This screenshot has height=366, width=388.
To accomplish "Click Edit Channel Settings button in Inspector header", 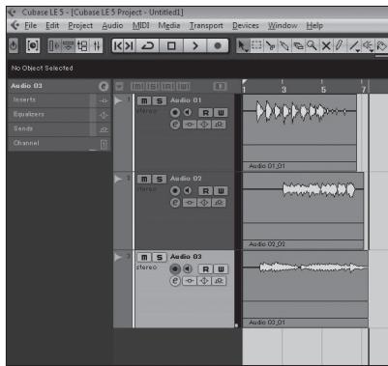I will pyautogui.click(x=104, y=86).
